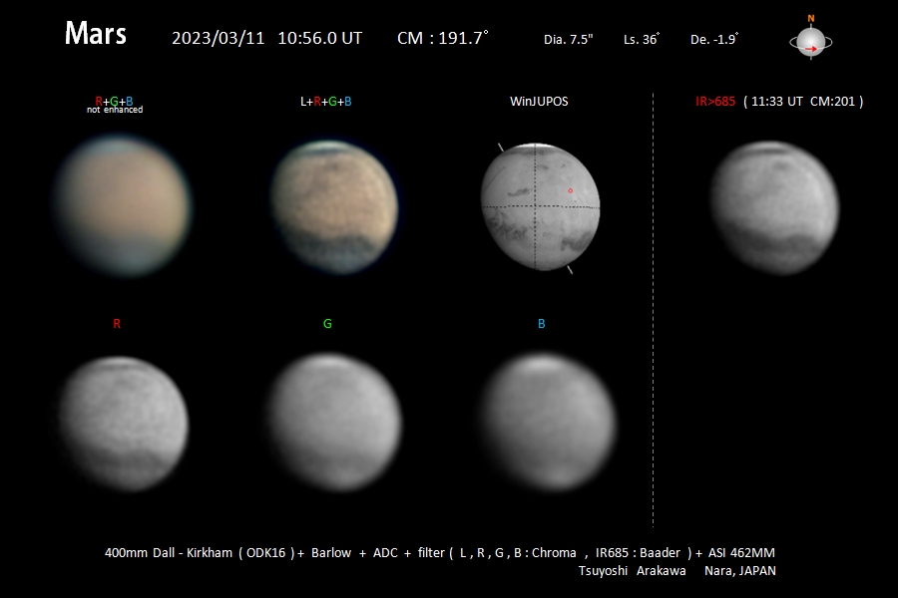Screen dimensions: 898x598
Task: Click the 'R+G+B' label
Action: 114,102
